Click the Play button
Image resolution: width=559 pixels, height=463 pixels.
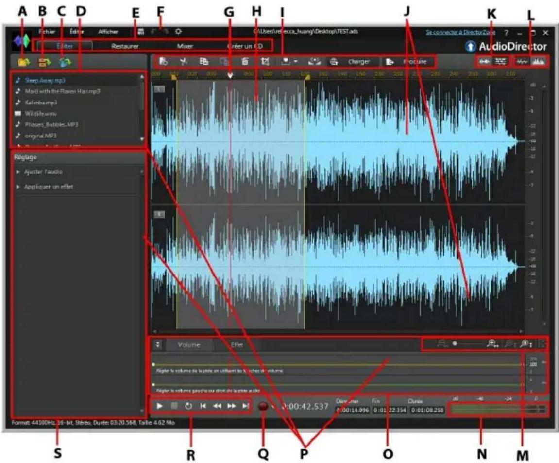pyautogui.click(x=160, y=406)
